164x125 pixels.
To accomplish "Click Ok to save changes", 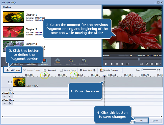I will pyautogui.click(x=141, y=121).
